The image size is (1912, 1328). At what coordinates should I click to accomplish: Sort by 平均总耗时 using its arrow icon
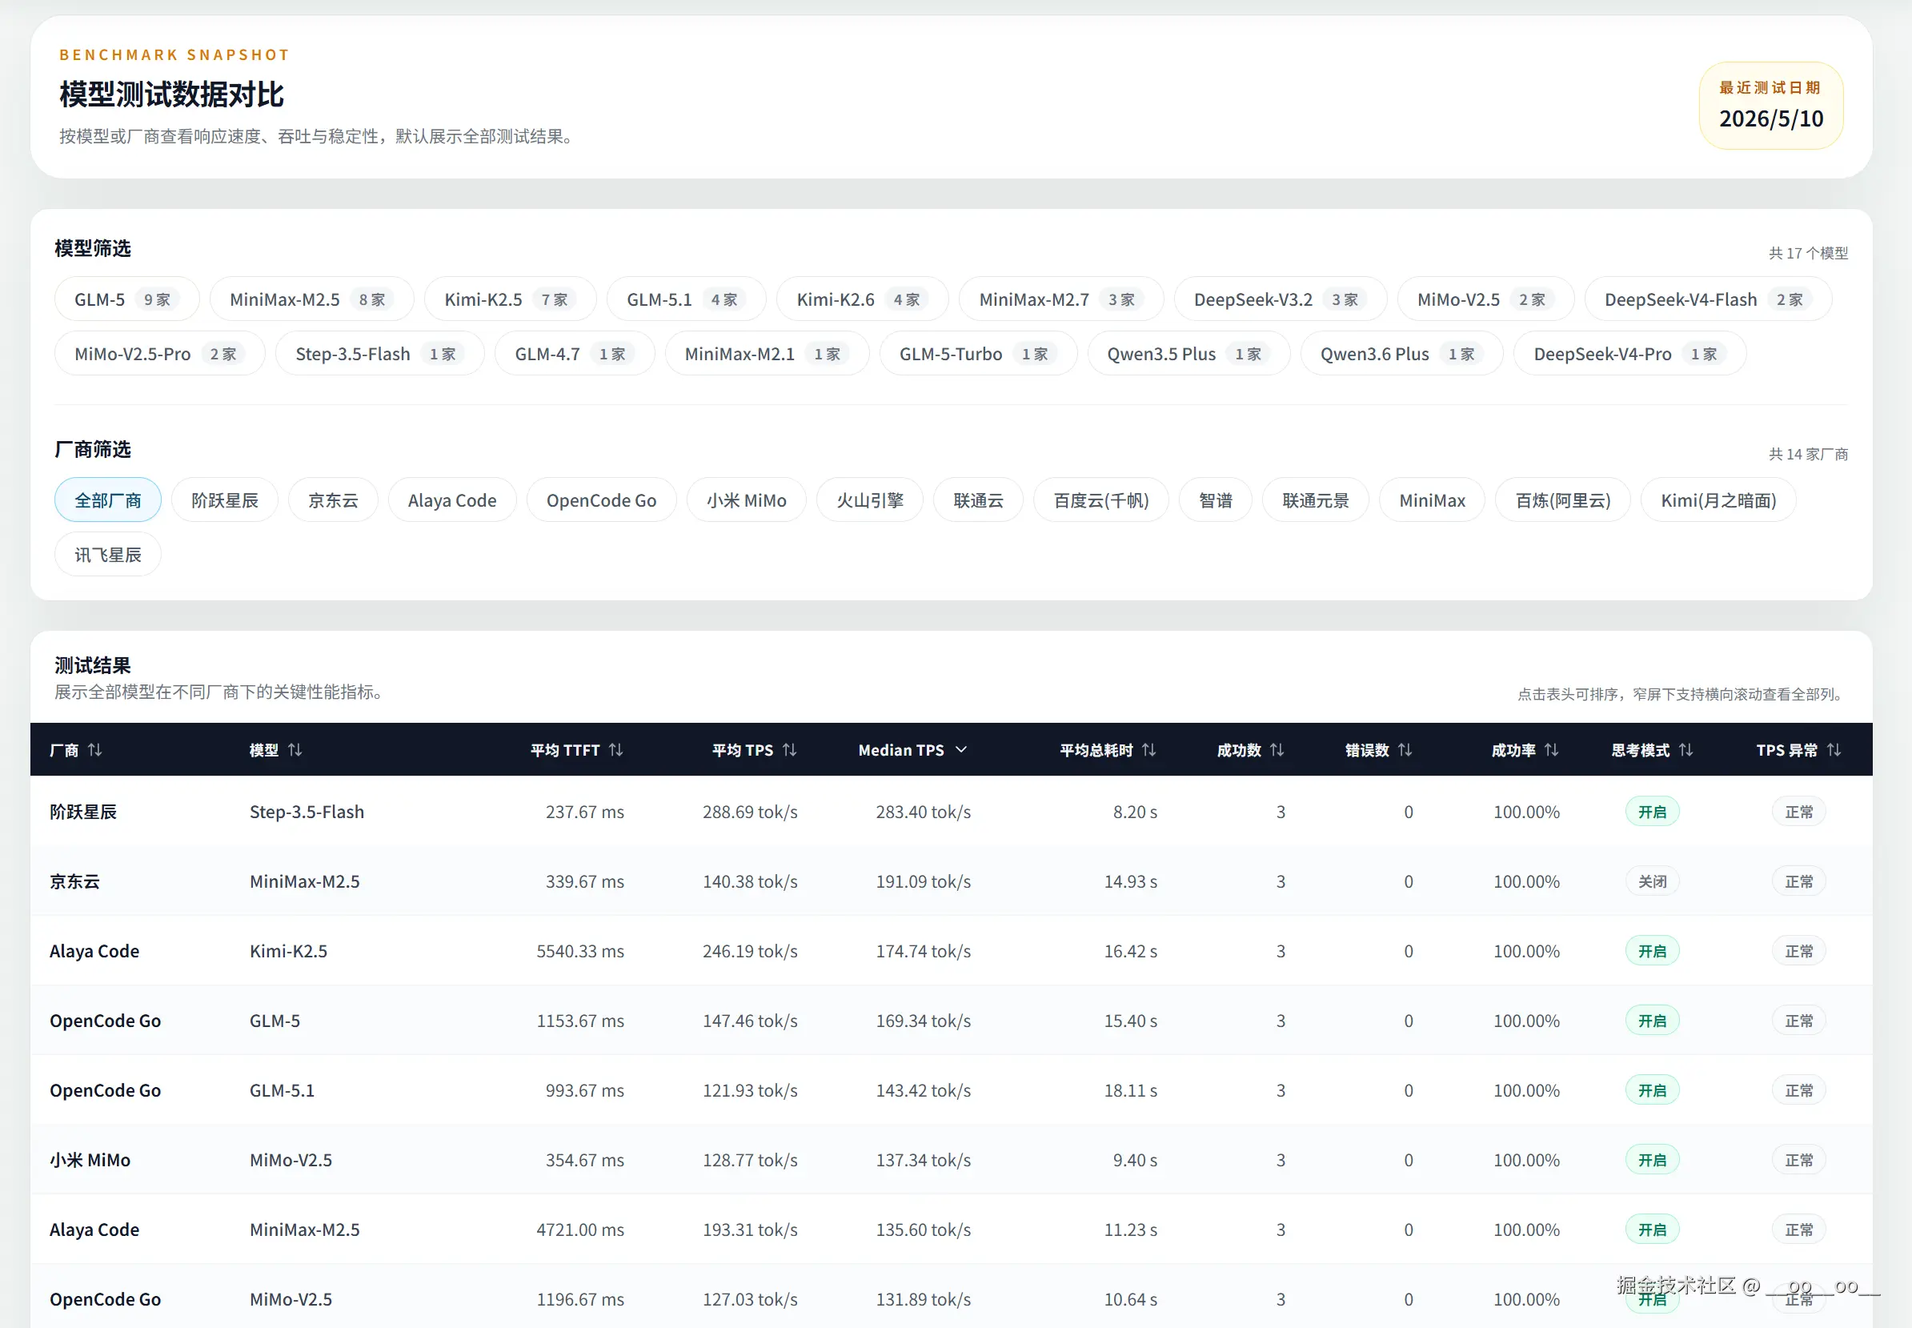[1149, 750]
